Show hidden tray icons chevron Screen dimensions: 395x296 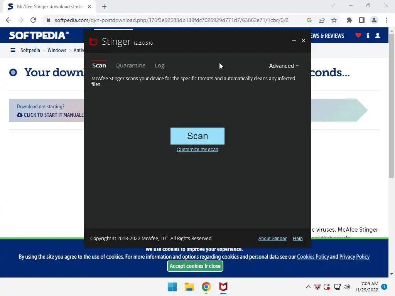pos(308,287)
